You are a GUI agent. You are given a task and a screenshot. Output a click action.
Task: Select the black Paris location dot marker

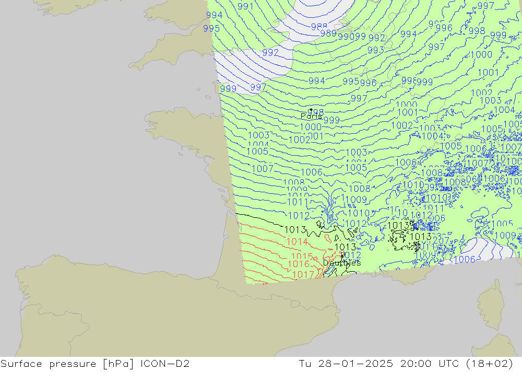point(311,109)
